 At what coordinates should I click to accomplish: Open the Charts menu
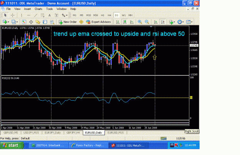(38, 9)
